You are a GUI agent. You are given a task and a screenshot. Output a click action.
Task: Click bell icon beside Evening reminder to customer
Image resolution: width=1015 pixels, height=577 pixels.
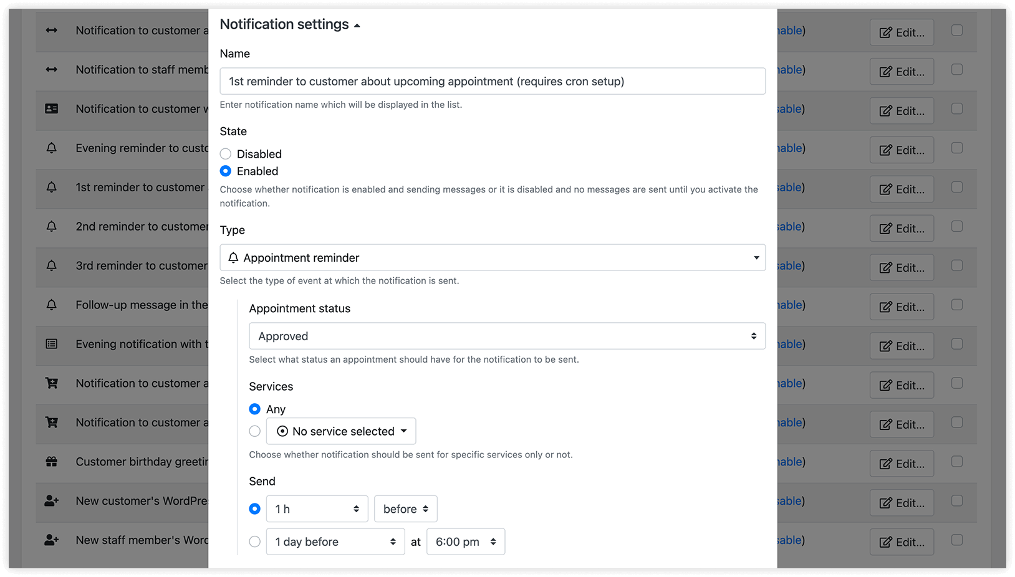tap(52, 148)
